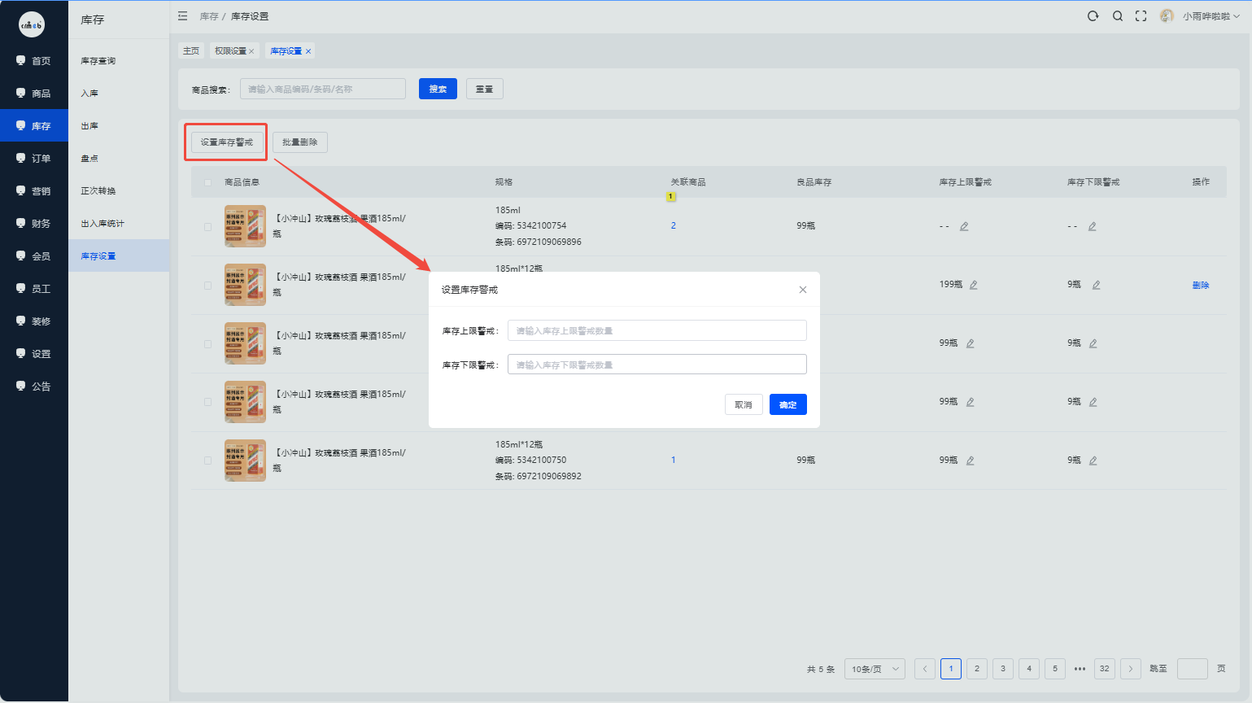Open 库存查询 in the side menu
1252x703 pixels.
click(x=98, y=61)
